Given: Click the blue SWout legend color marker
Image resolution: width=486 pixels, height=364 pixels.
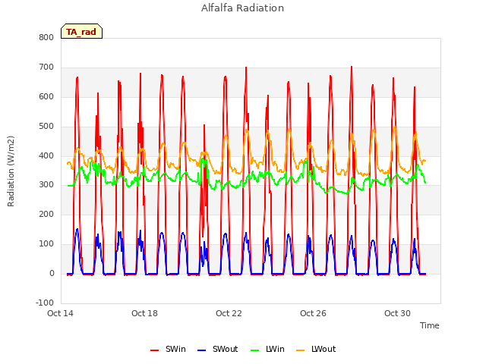Looking at the screenshot, I should [201, 350].
